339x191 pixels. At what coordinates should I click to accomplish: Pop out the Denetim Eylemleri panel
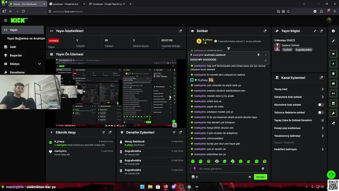click(x=180, y=132)
